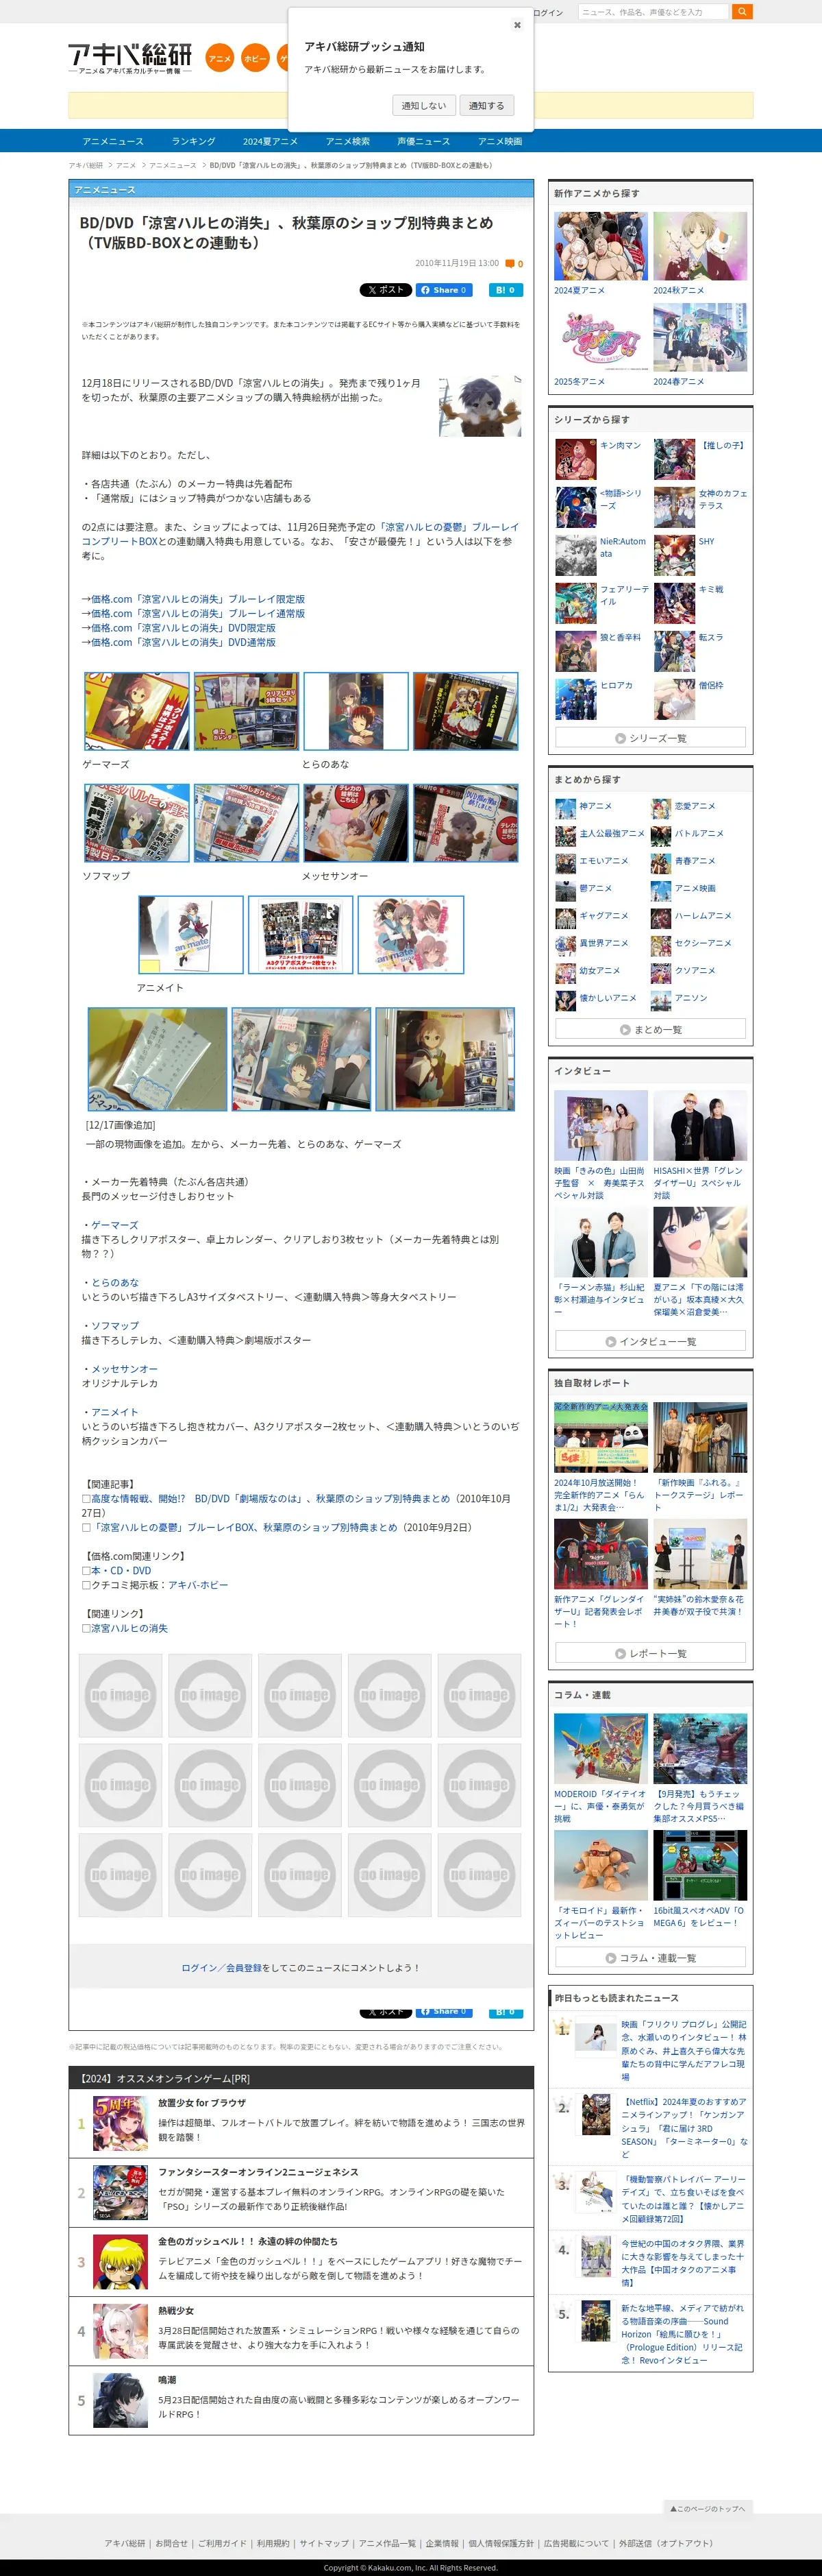Click the ログイン／会員登録 comment link
The image size is (822, 2576).
coord(221,1968)
